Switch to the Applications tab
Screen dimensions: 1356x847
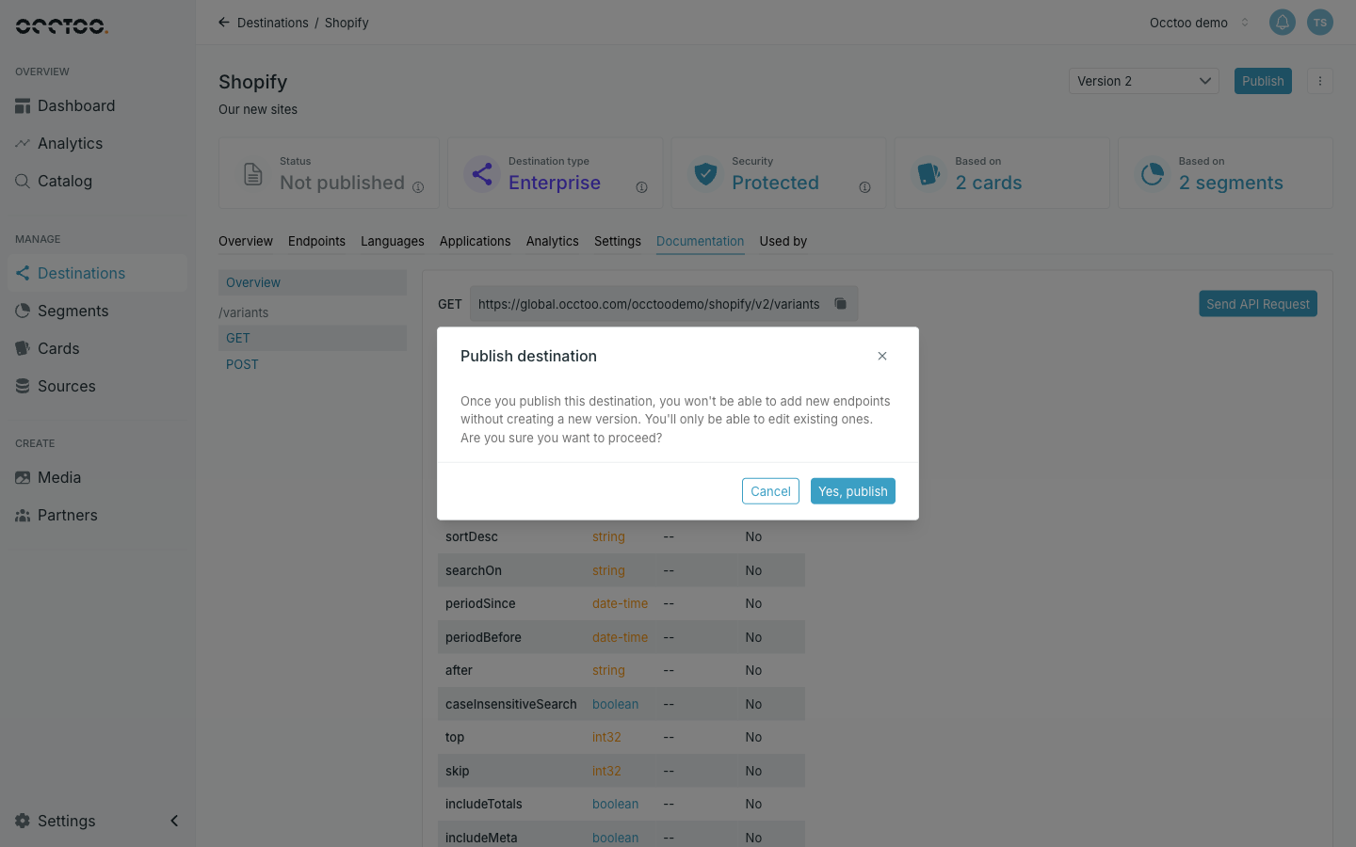coord(476,241)
